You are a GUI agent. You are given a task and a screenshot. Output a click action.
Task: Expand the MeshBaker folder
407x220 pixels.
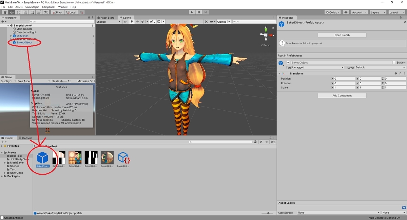pos(5,163)
